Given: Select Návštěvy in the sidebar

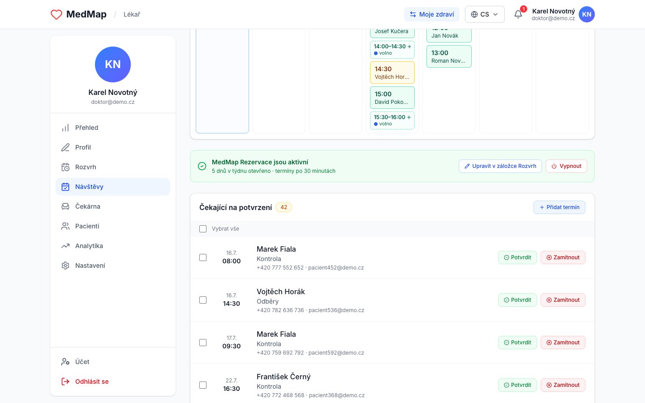Looking at the screenshot, I should pos(113,187).
